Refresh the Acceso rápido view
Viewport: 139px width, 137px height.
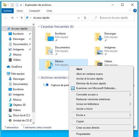pos(85,18)
